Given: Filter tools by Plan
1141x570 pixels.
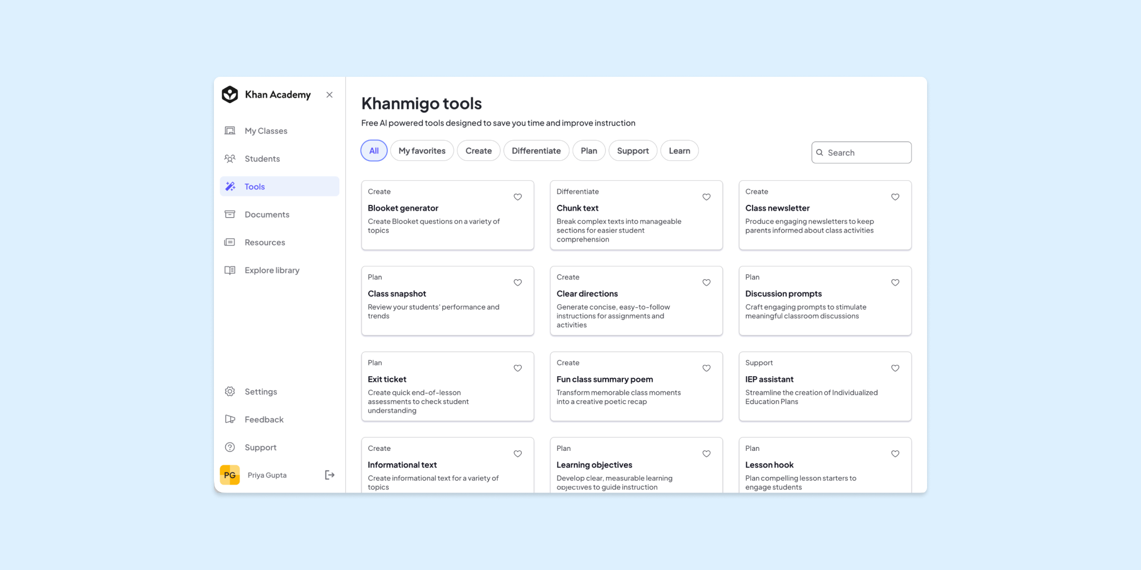Looking at the screenshot, I should 589,151.
